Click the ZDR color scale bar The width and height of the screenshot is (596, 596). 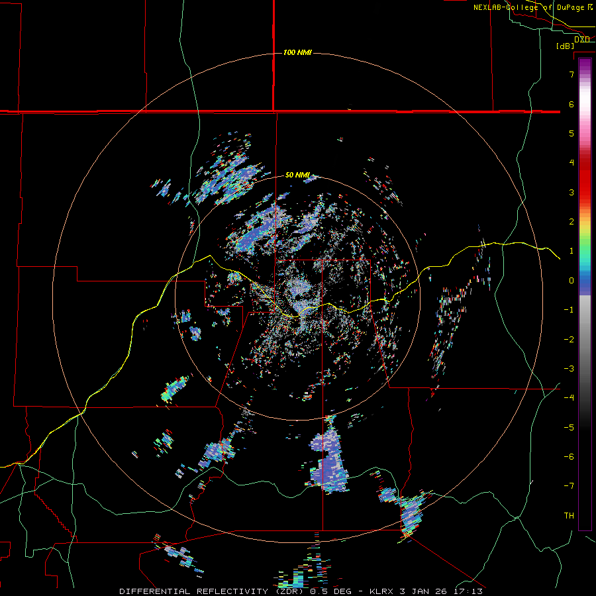tap(585, 294)
